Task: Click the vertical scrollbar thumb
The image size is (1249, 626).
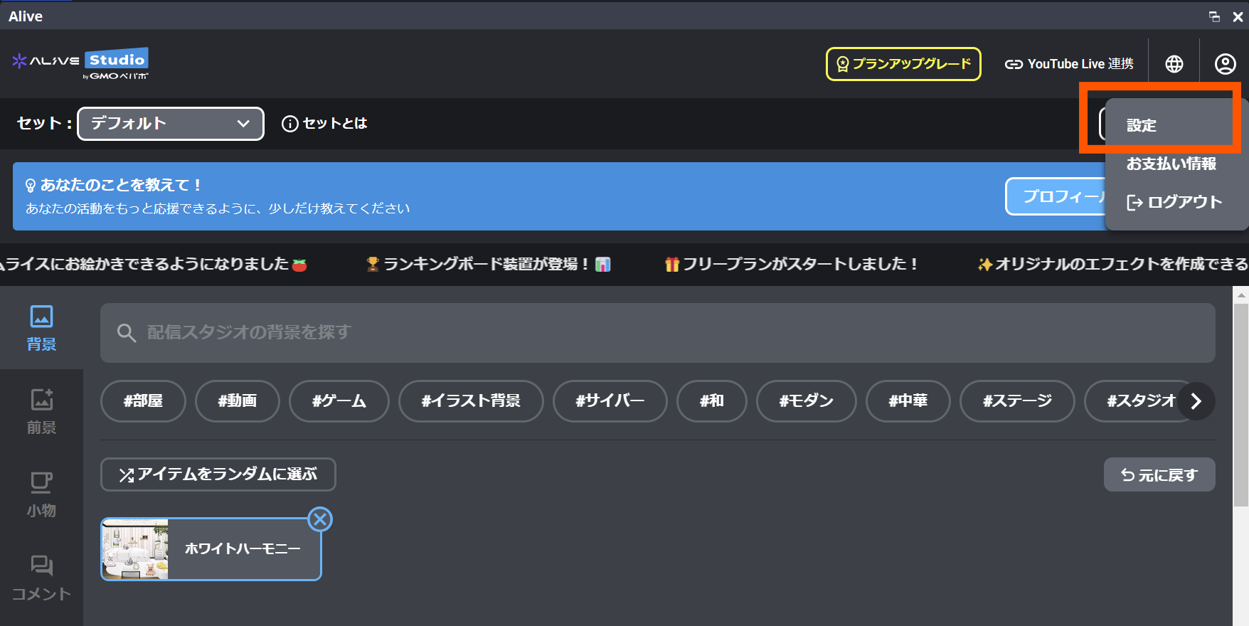Action: [1241, 405]
